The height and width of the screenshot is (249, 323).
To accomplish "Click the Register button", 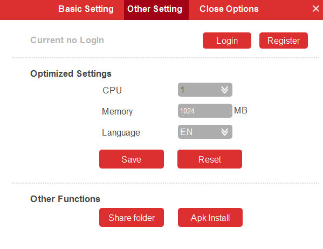I will [x=284, y=41].
